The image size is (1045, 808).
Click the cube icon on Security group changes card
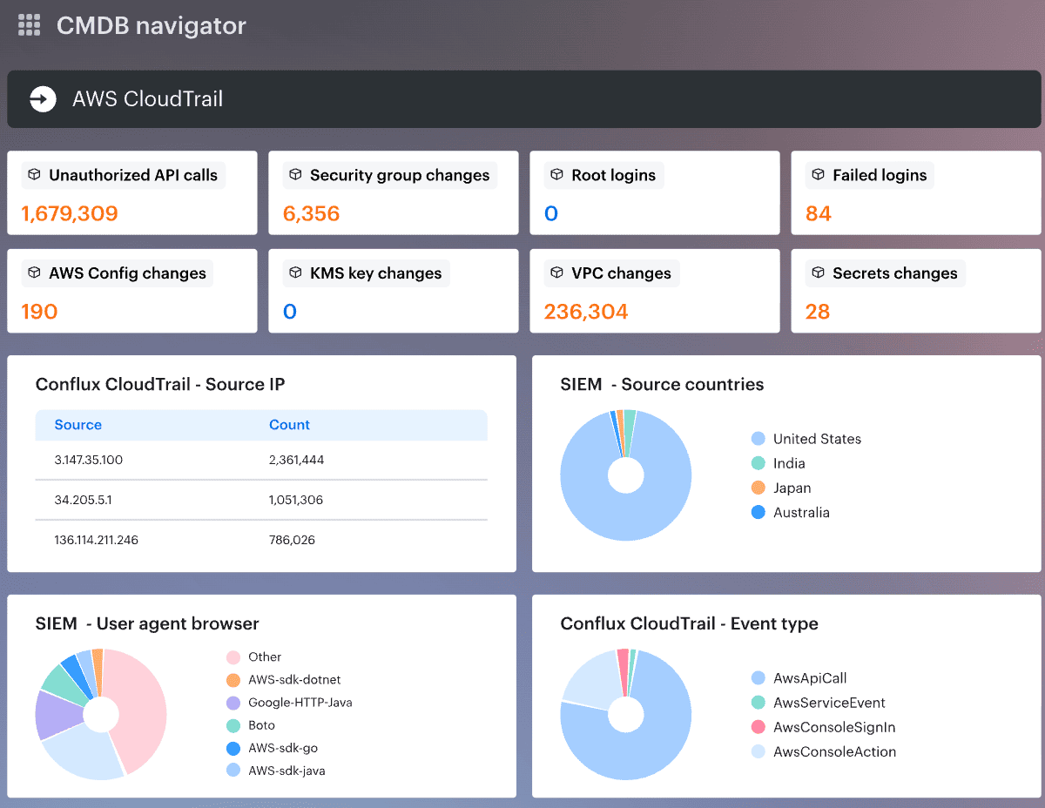pyautogui.click(x=296, y=175)
